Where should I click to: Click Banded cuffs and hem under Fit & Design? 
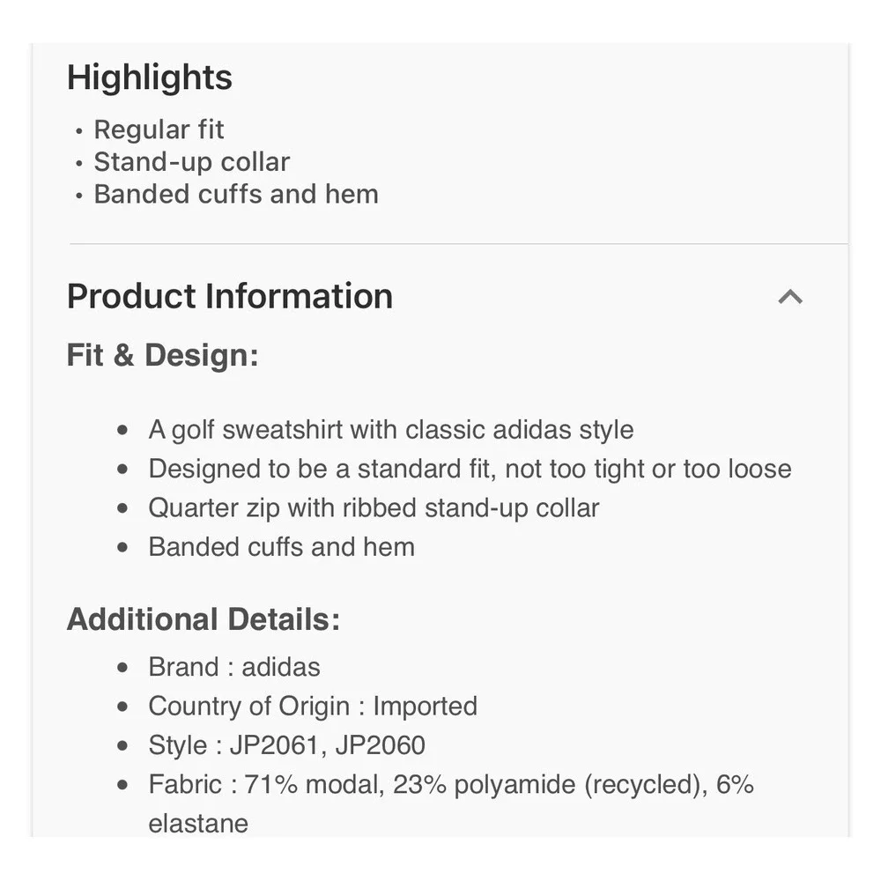pyautogui.click(x=282, y=547)
